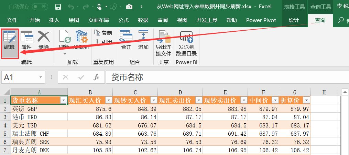The height and width of the screenshot is (155, 349).
Task: Click the formula bar showing 货币名称
Action: click(x=228, y=77)
